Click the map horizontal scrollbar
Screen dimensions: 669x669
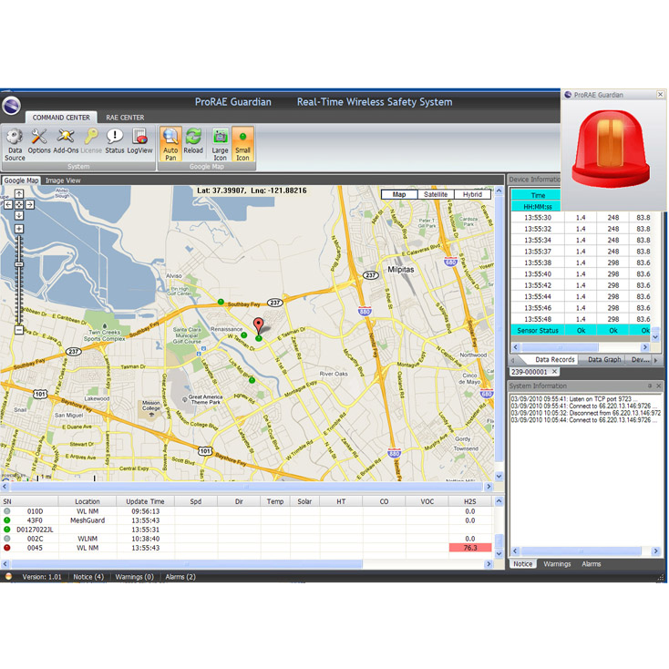(247, 487)
